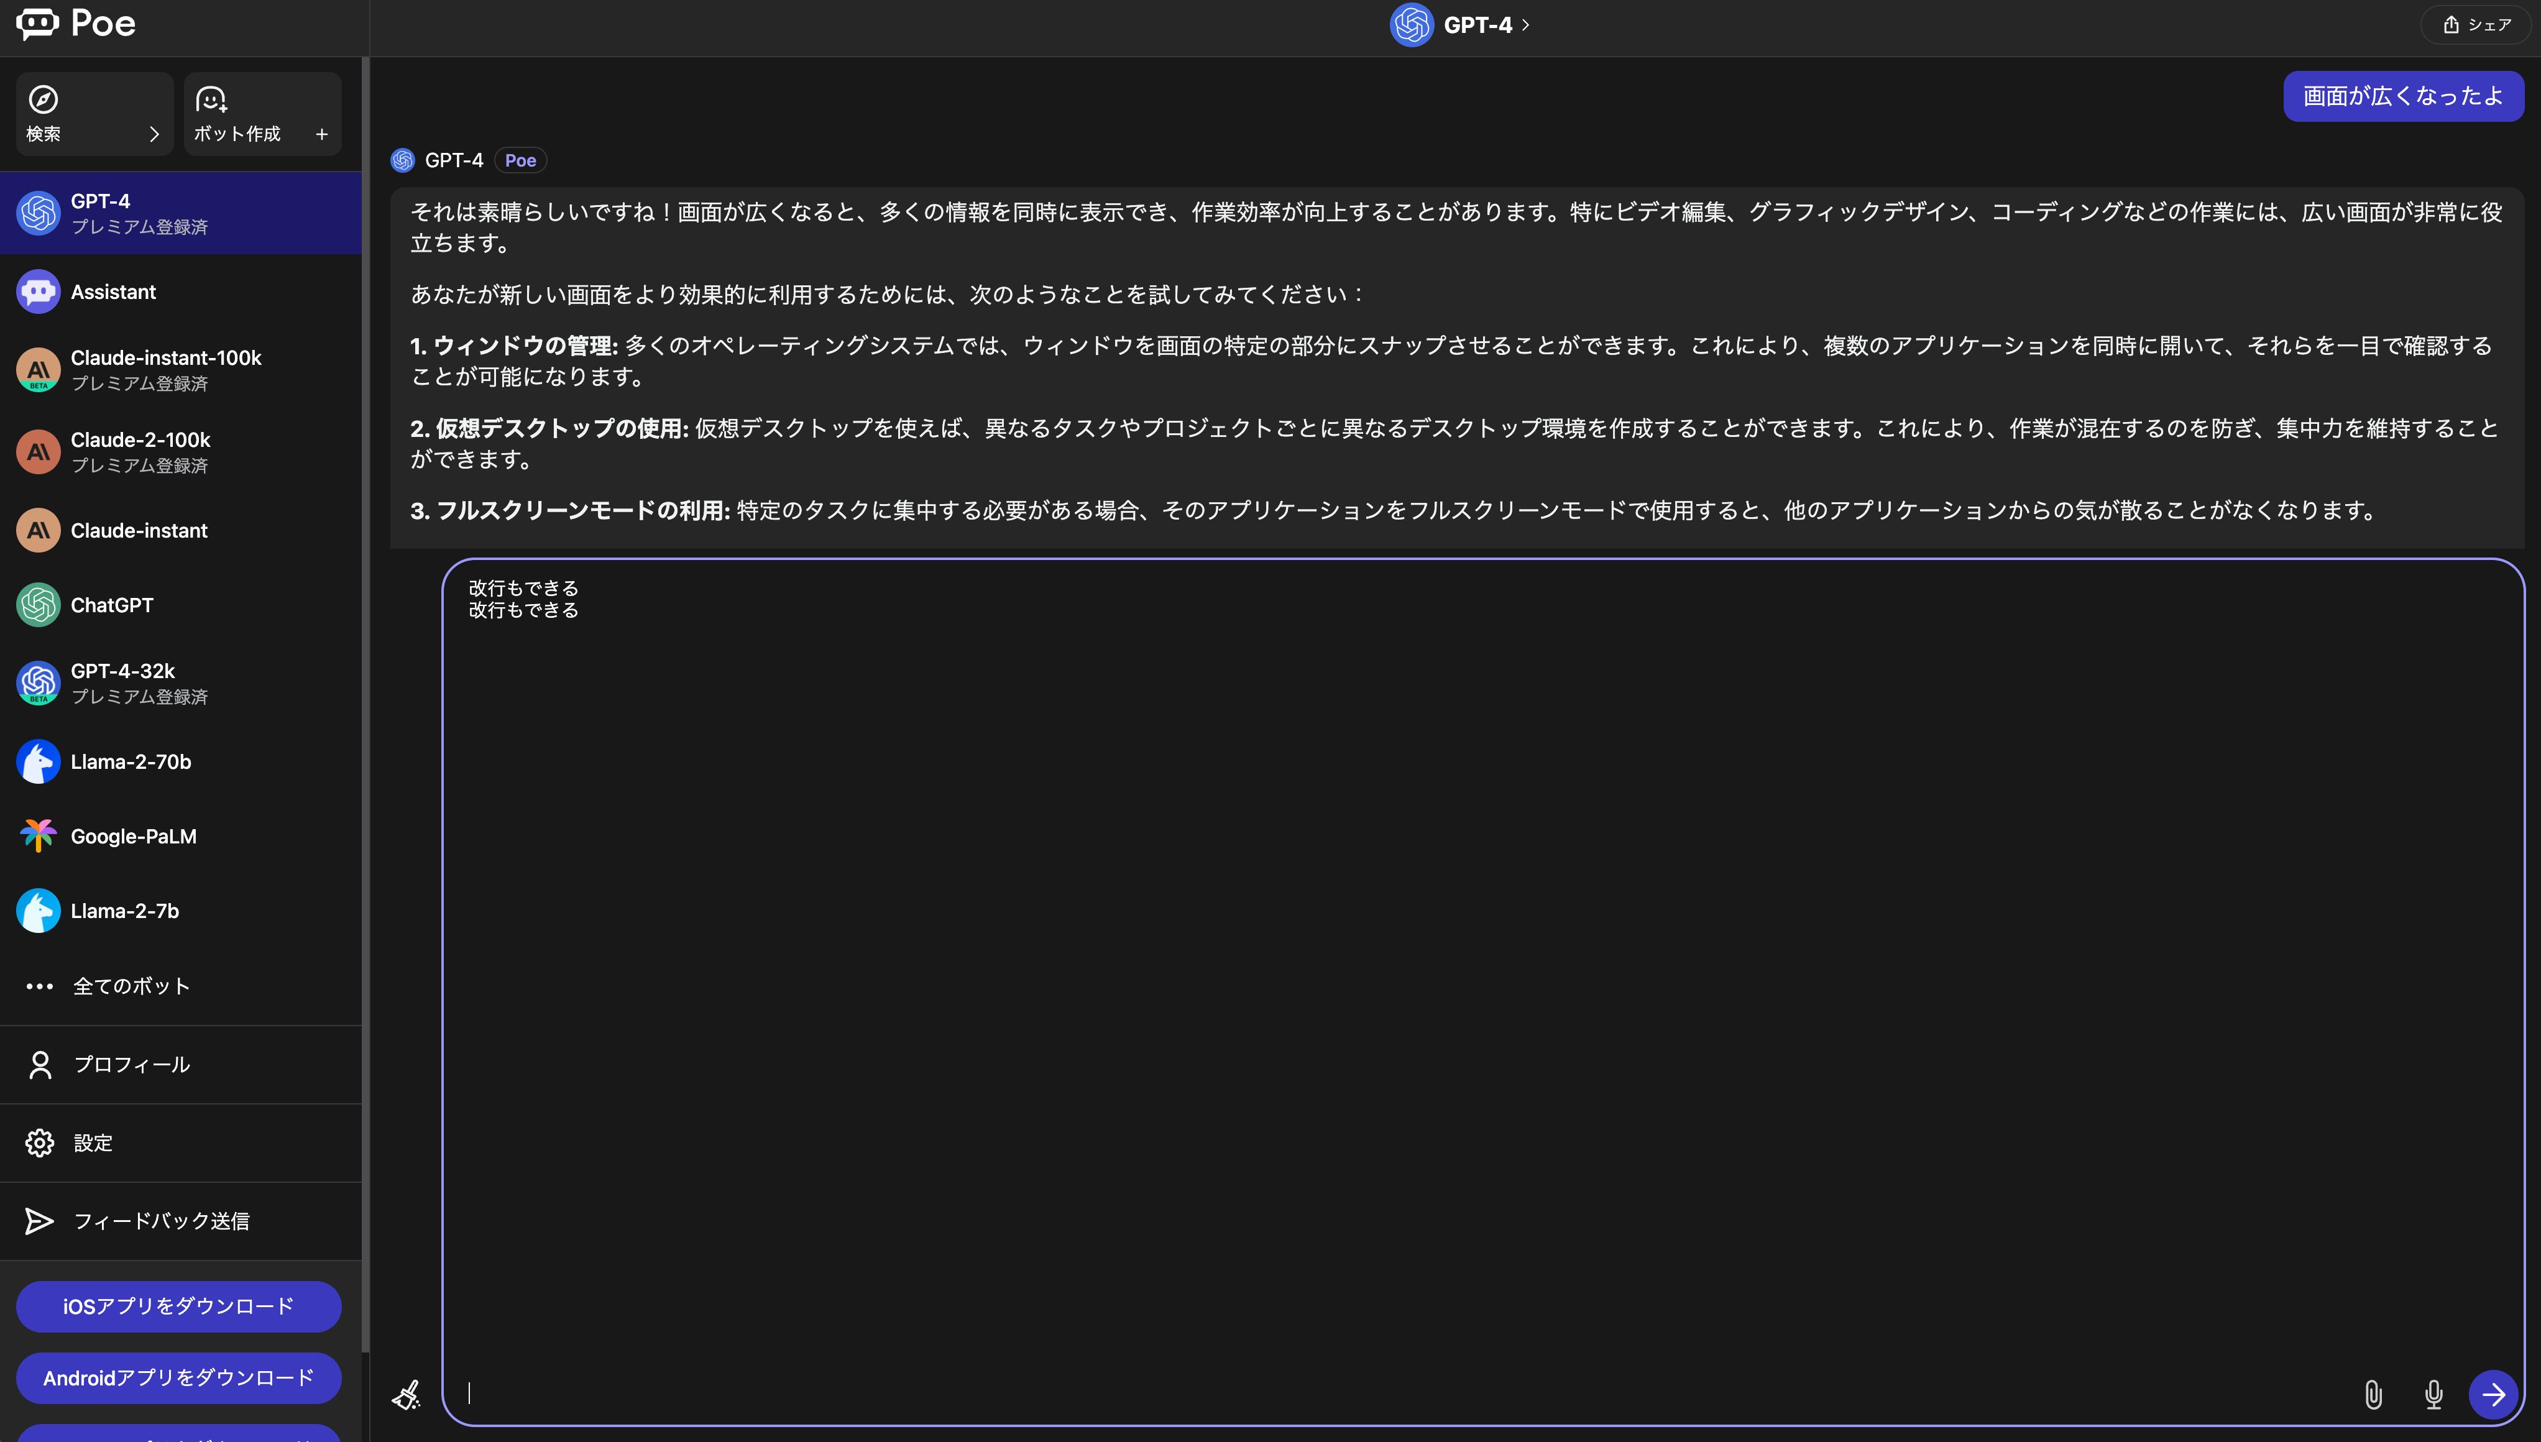Viewport: 2541px width, 1442px height.
Task: Open ChatGPT bot chat
Action: click(x=180, y=605)
